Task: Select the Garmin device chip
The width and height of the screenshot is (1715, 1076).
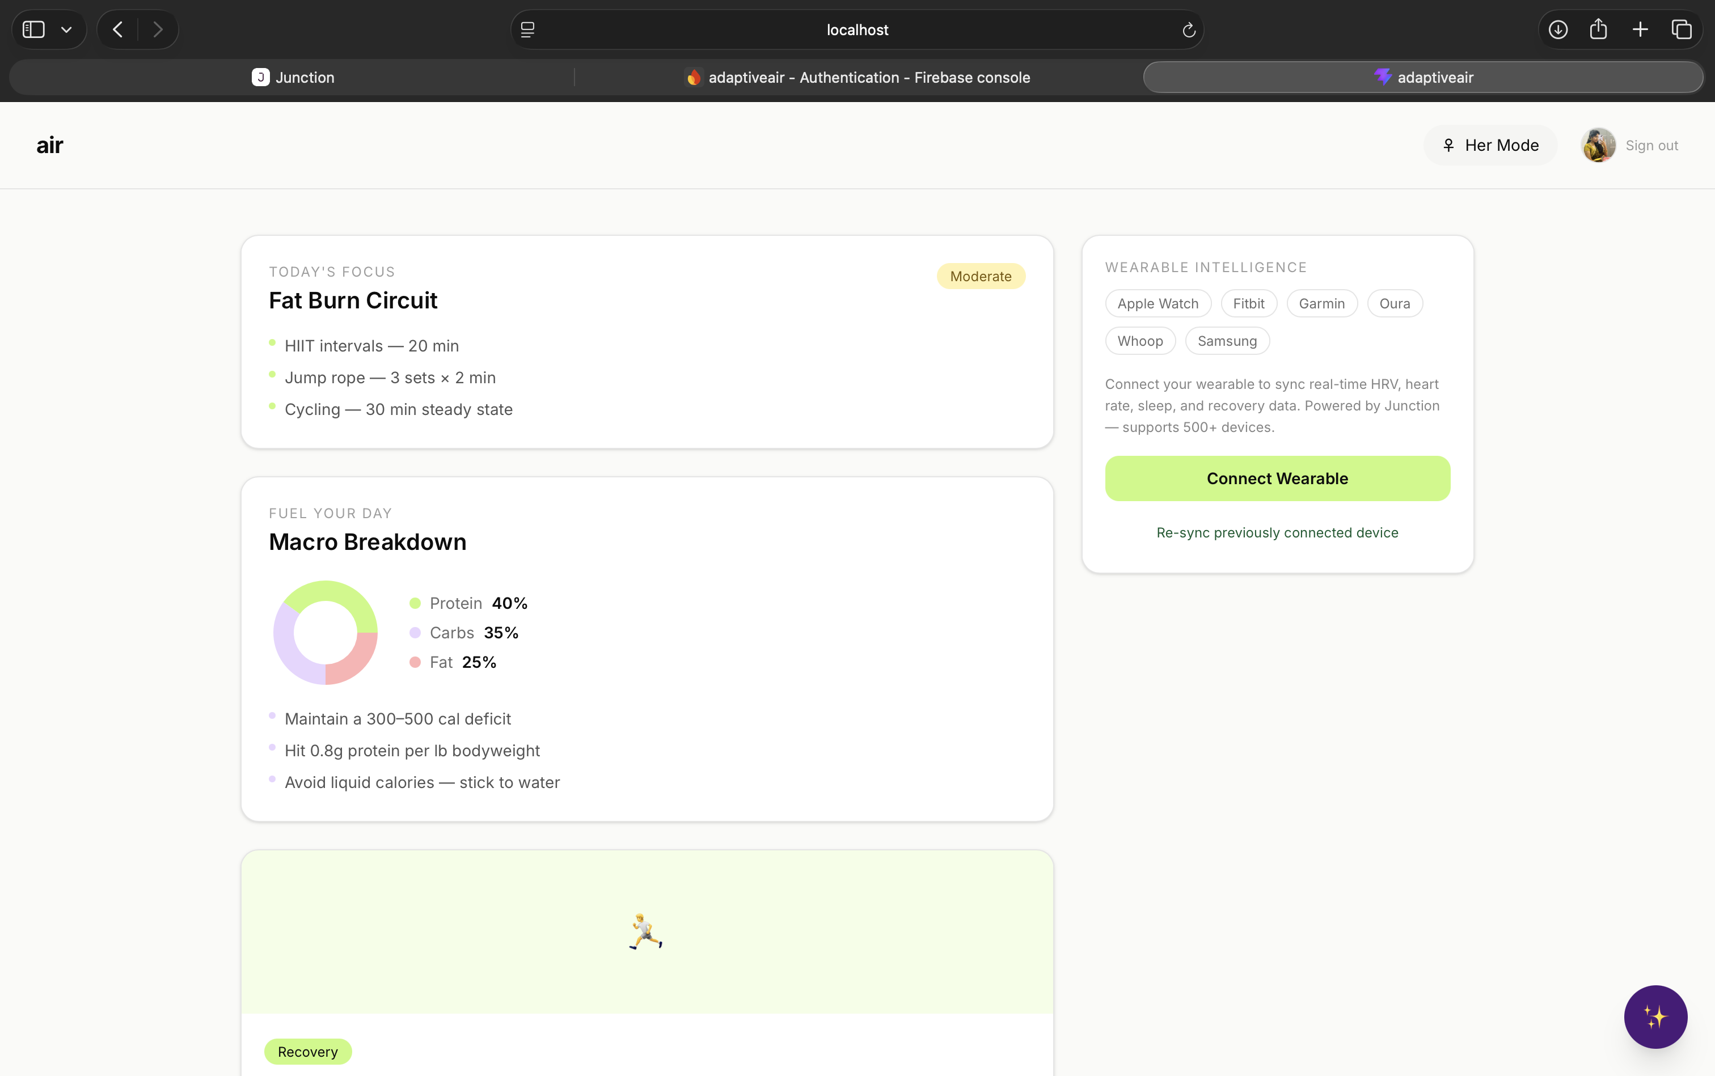Action: [x=1321, y=304]
